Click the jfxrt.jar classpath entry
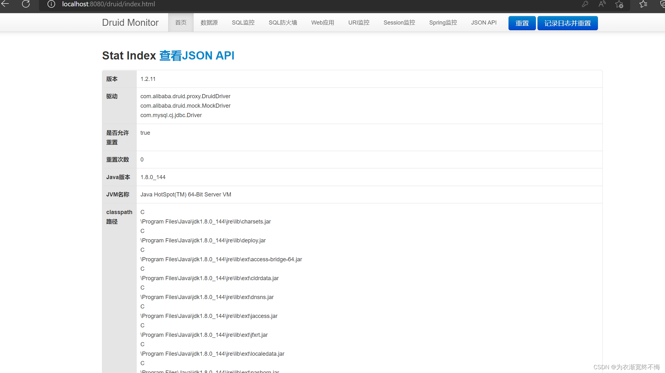 tap(204, 335)
